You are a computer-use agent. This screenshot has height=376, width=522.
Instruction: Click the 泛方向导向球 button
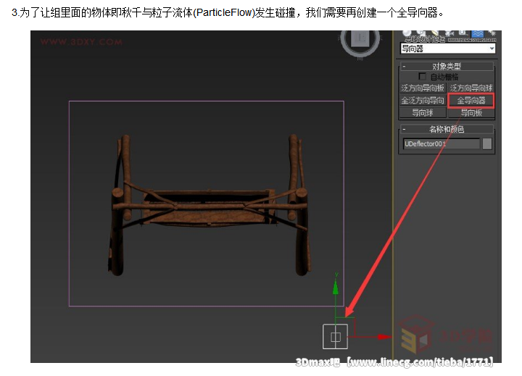pyautogui.click(x=471, y=88)
